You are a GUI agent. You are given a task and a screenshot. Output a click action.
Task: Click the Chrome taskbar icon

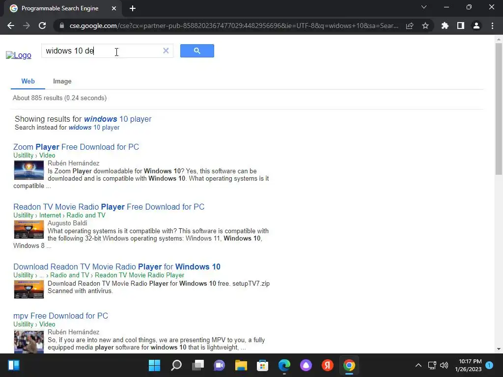[349, 365]
